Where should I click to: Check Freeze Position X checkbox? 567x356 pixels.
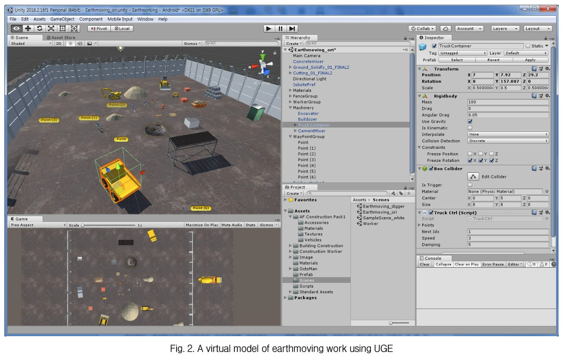pyautogui.click(x=470, y=154)
